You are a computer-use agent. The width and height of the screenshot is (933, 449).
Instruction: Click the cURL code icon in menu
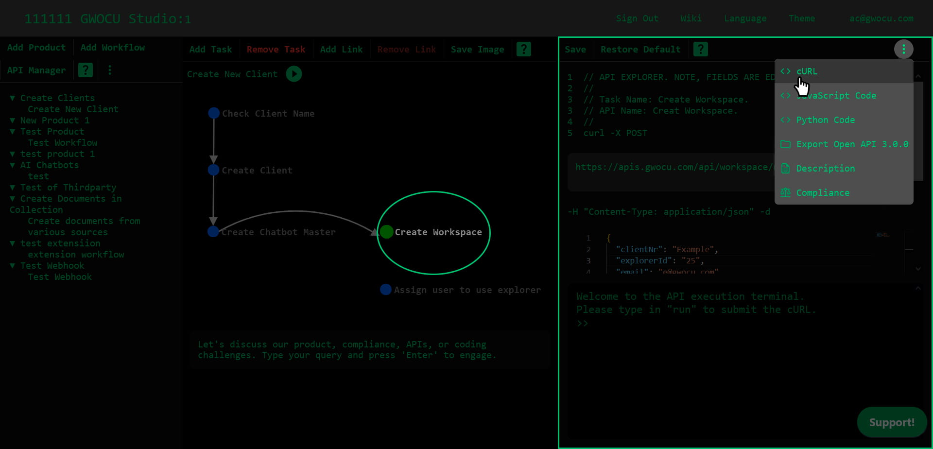pyautogui.click(x=785, y=71)
